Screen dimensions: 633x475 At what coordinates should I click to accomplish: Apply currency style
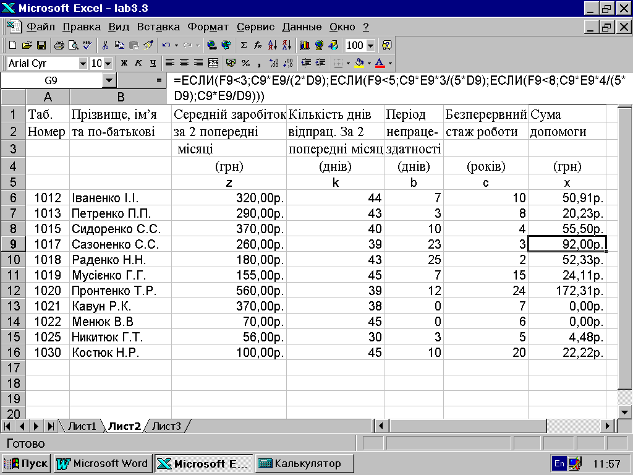[x=231, y=63]
